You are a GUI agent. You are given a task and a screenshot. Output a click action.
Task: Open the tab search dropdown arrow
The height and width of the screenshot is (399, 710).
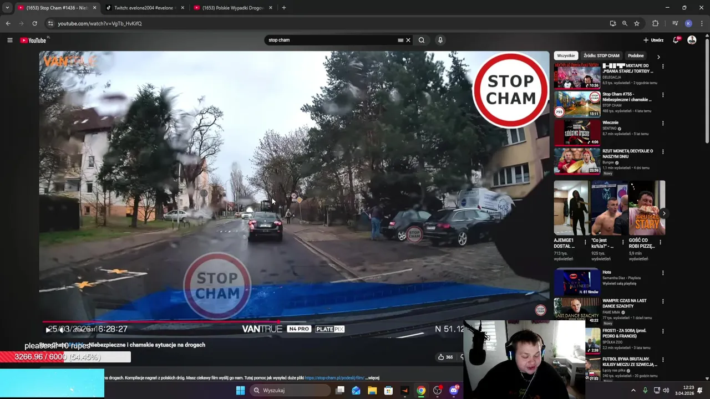(x=7, y=8)
